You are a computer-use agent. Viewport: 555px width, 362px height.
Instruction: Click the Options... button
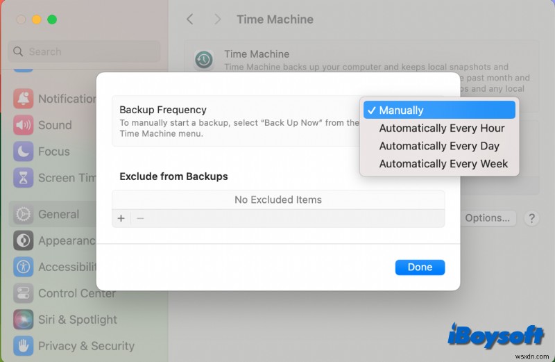pos(487,217)
